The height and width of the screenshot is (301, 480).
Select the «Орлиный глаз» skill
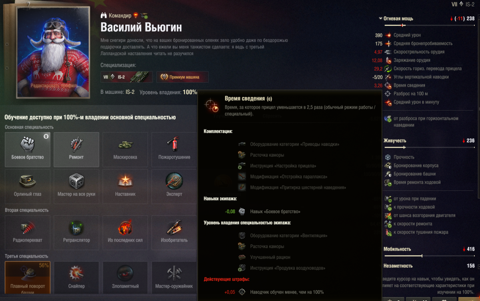click(x=28, y=186)
